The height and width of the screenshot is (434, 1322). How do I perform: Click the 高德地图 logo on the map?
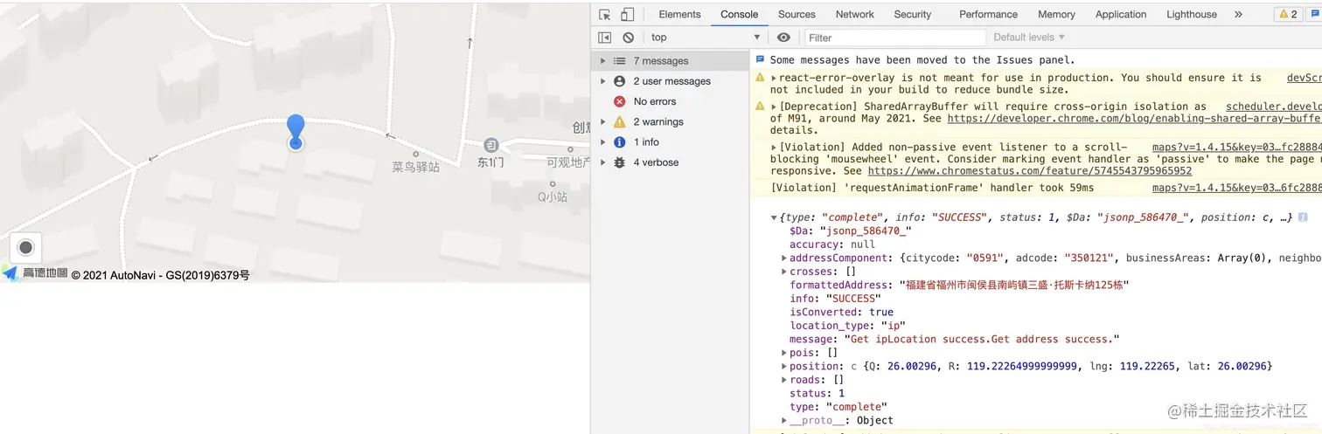(36, 273)
